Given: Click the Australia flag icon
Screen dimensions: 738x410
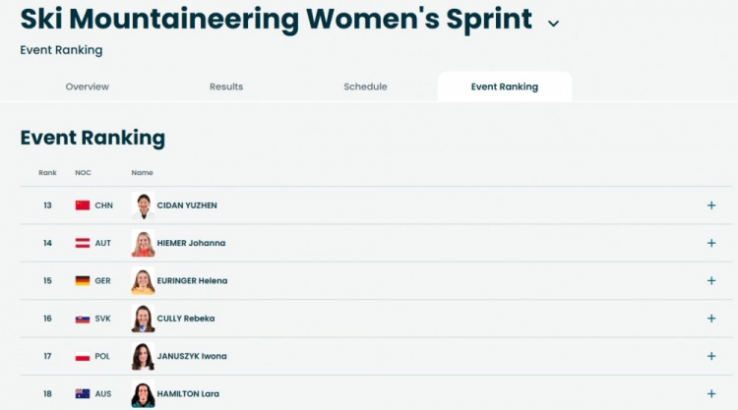Looking at the screenshot, I should (x=83, y=393).
